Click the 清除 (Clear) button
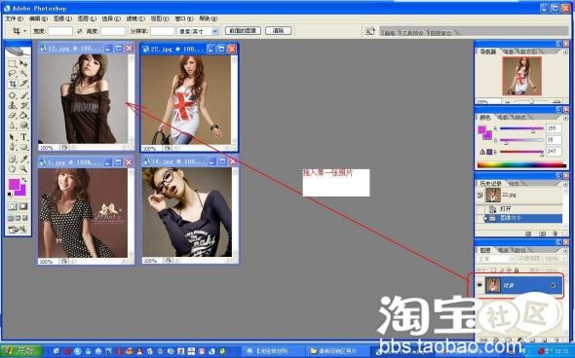Image resolution: width=575 pixels, height=358 pixels. click(x=279, y=31)
